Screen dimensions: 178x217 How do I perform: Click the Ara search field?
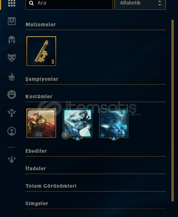(69, 4)
